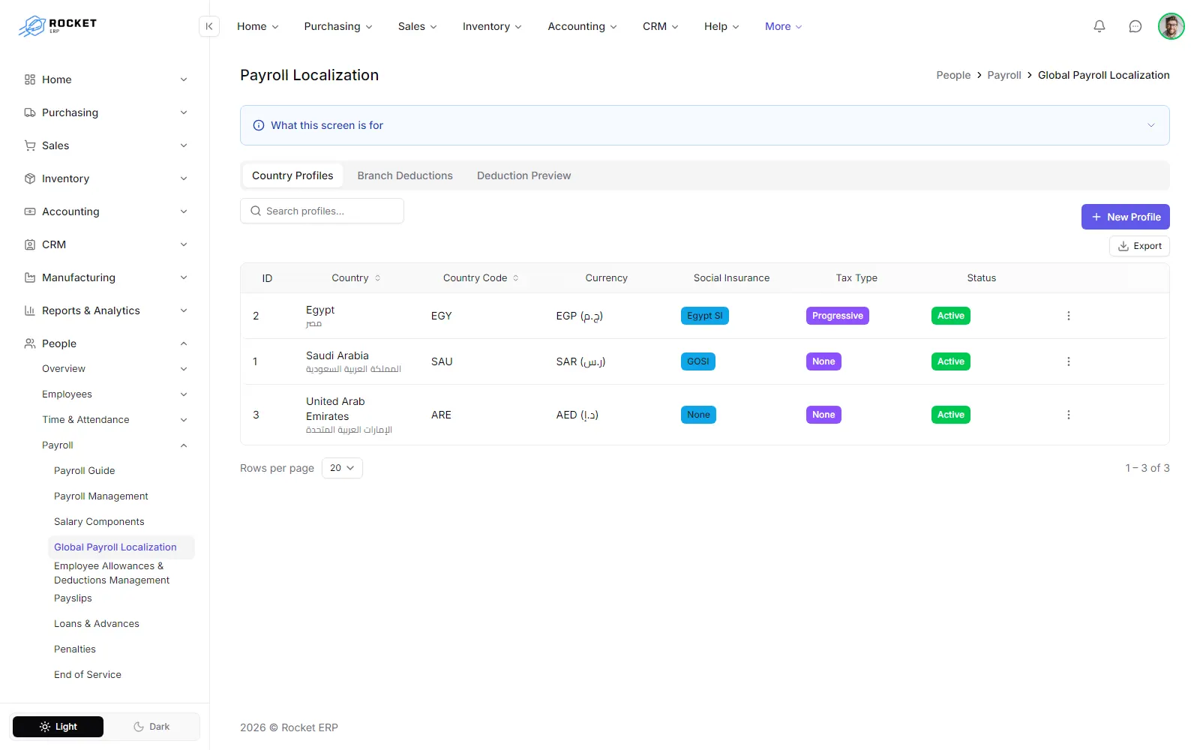Expand the sidebar Manufacturing chevron
Screen dimensions: 1200x750
tap(184, 277)
